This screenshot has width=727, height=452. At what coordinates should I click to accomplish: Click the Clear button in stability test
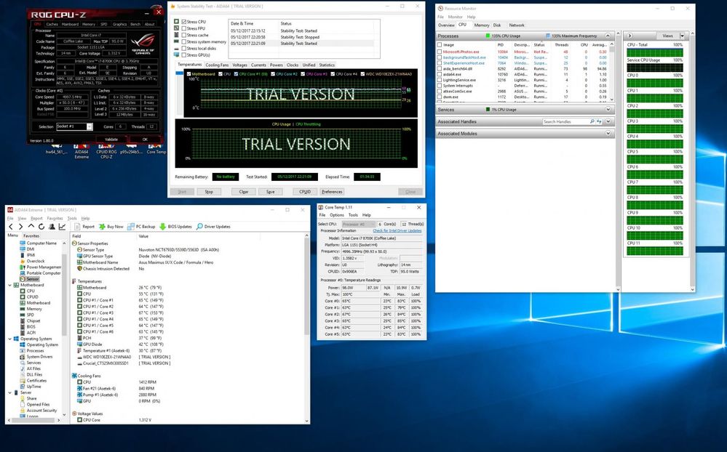tap(244, 192)
